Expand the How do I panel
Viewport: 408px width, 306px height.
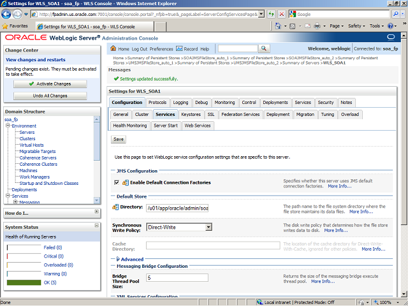tap(96, 212)
